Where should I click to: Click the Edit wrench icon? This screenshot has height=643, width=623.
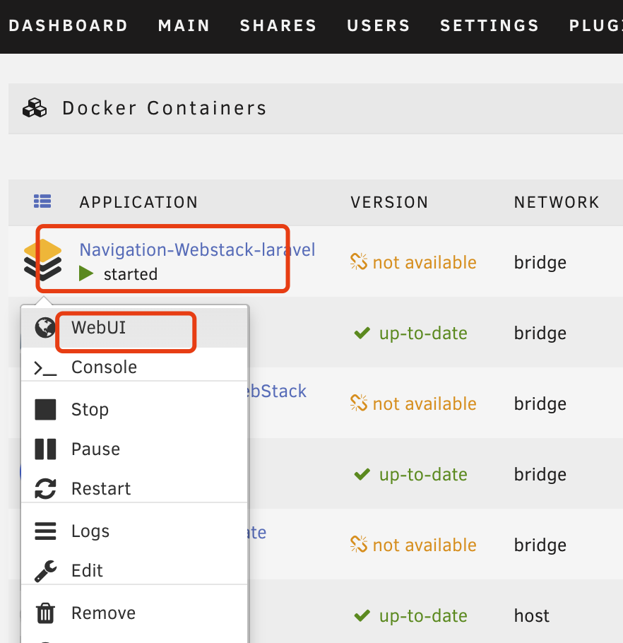tap(45, 571)
